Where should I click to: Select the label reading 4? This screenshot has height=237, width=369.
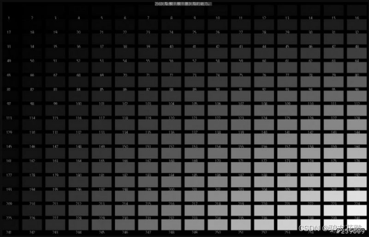coord(78,18)
